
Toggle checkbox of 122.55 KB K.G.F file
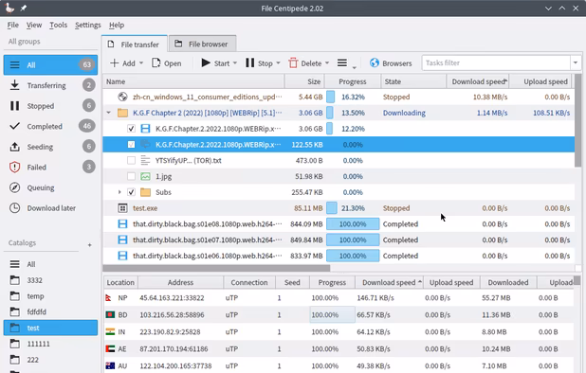(131, 144)
